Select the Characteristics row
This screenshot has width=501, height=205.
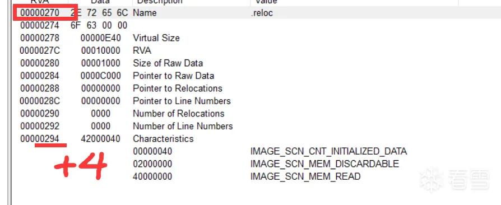[x=256, y=139]
